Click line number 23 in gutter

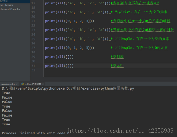[33, 30]
